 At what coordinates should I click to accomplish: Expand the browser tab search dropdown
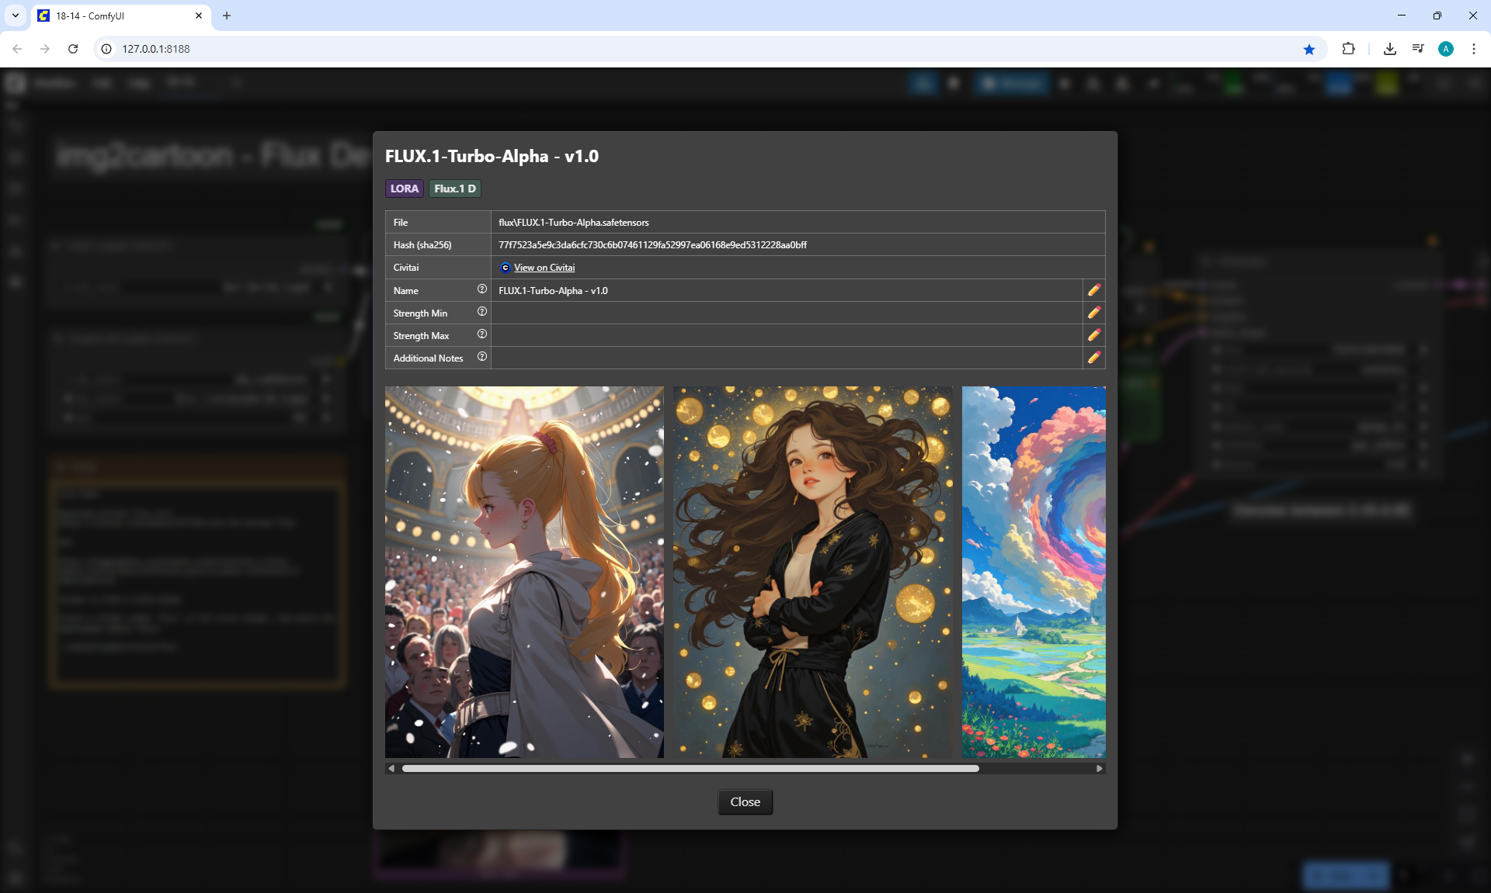(16, 16)
